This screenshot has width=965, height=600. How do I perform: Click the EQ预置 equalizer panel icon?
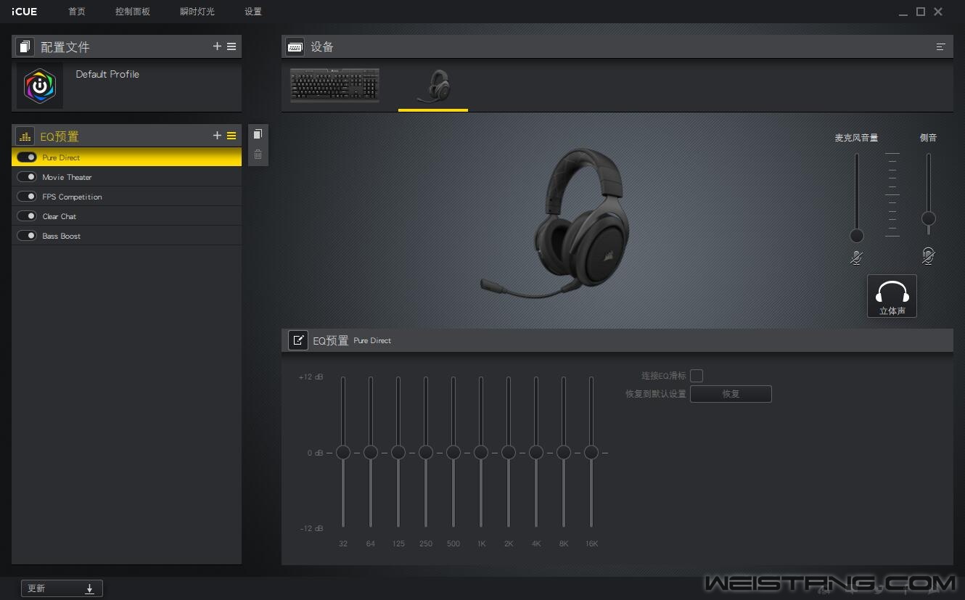(x=25, y=136)
